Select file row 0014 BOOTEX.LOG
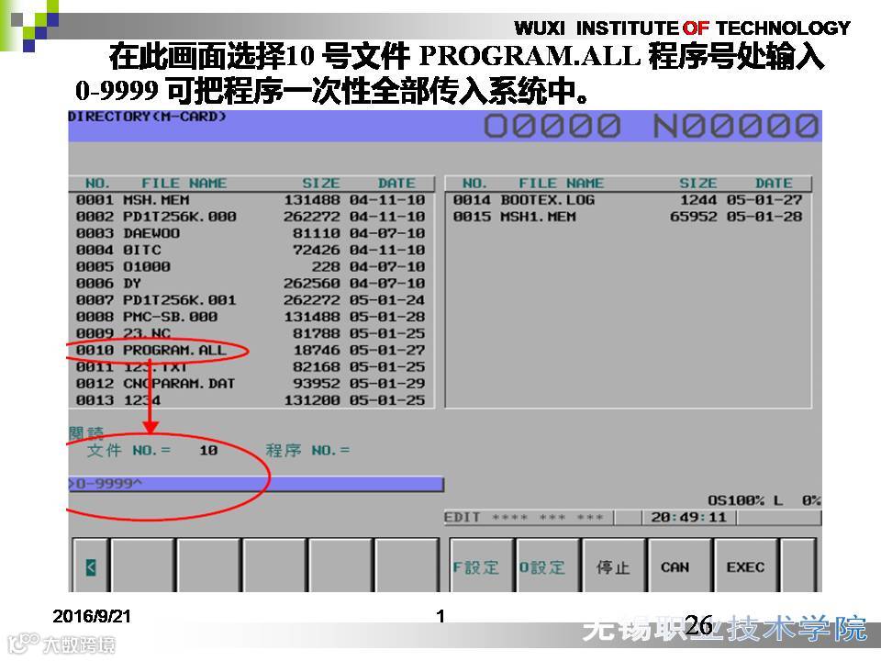Screen dimensions: 881x661 pos(628,200)
